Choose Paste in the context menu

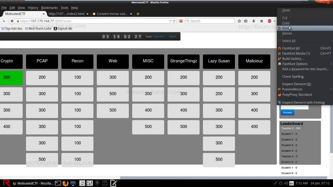[x=305, y=28]
